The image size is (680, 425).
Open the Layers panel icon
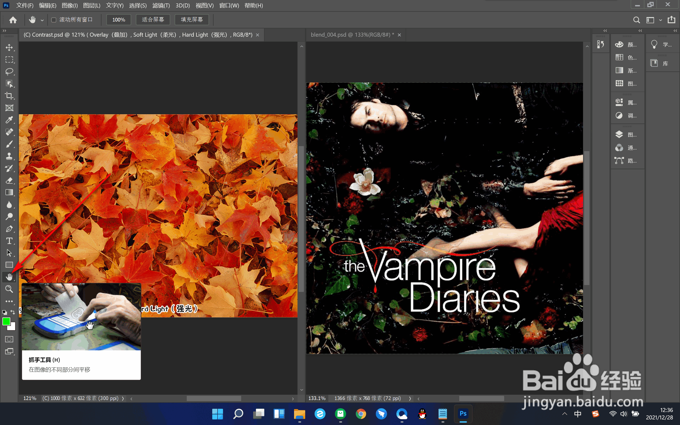(619, 135)
